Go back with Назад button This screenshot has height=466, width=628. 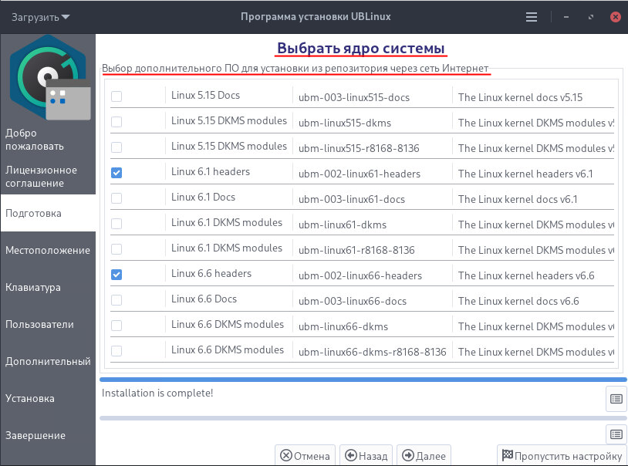click(366, 455)
